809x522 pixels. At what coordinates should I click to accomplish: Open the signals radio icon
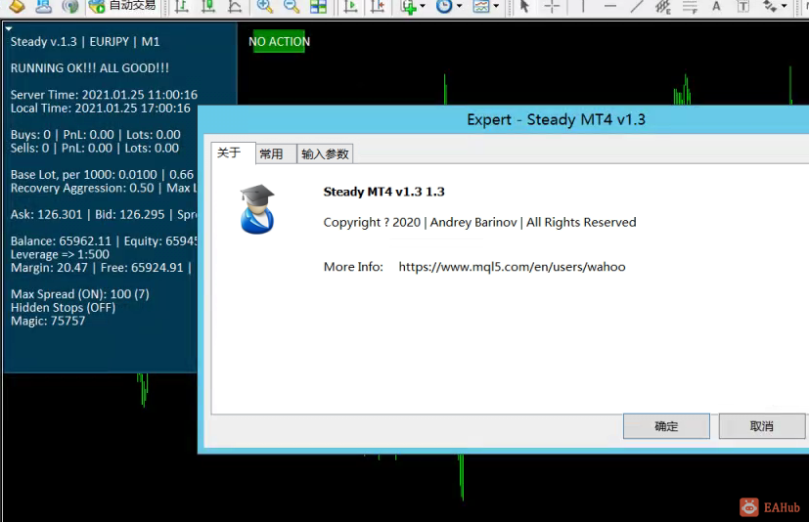coord(70,6)
